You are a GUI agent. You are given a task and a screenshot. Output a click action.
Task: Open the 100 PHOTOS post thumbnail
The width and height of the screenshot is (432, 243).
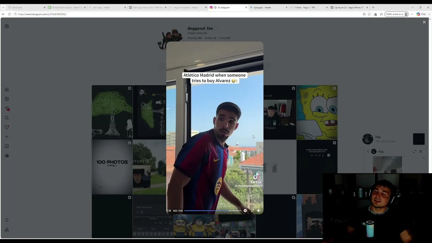(112, 167)
